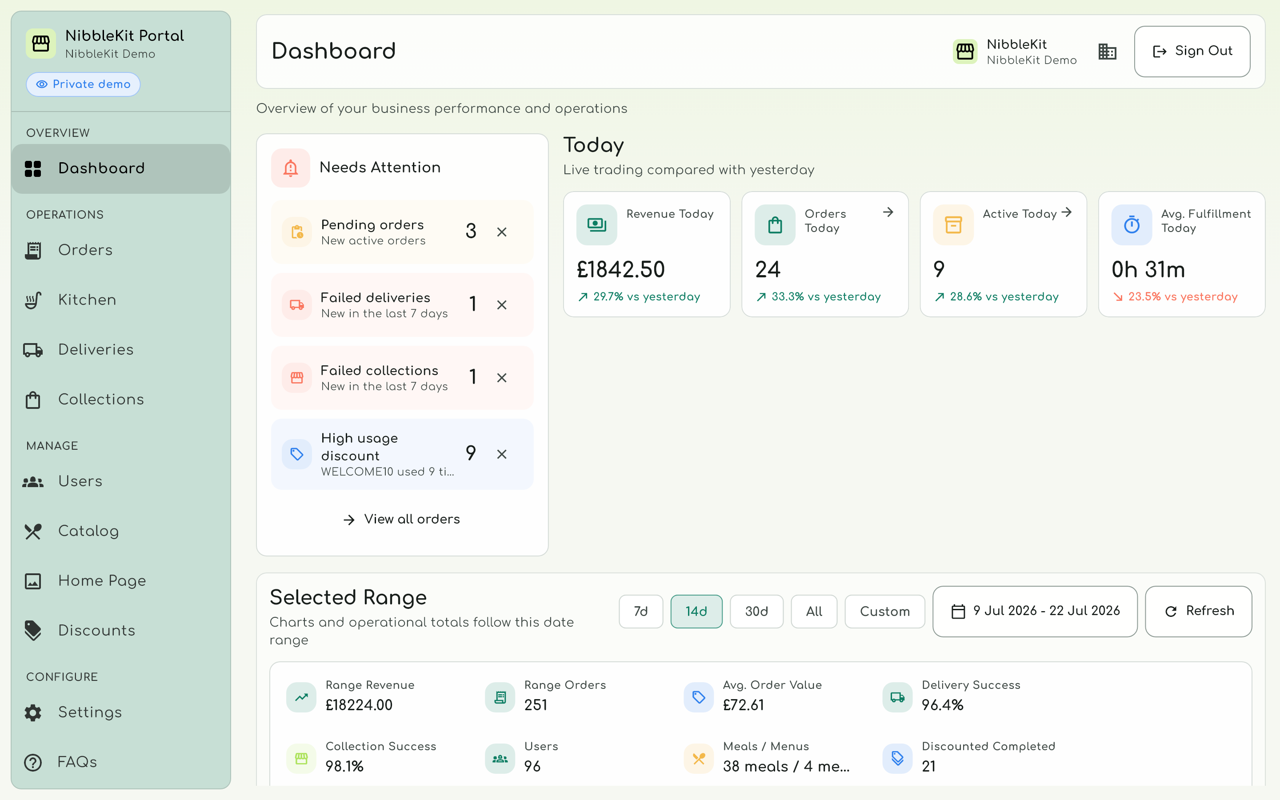
Task: Click the Catalog utensils icon
Action: tap(33, 531)
